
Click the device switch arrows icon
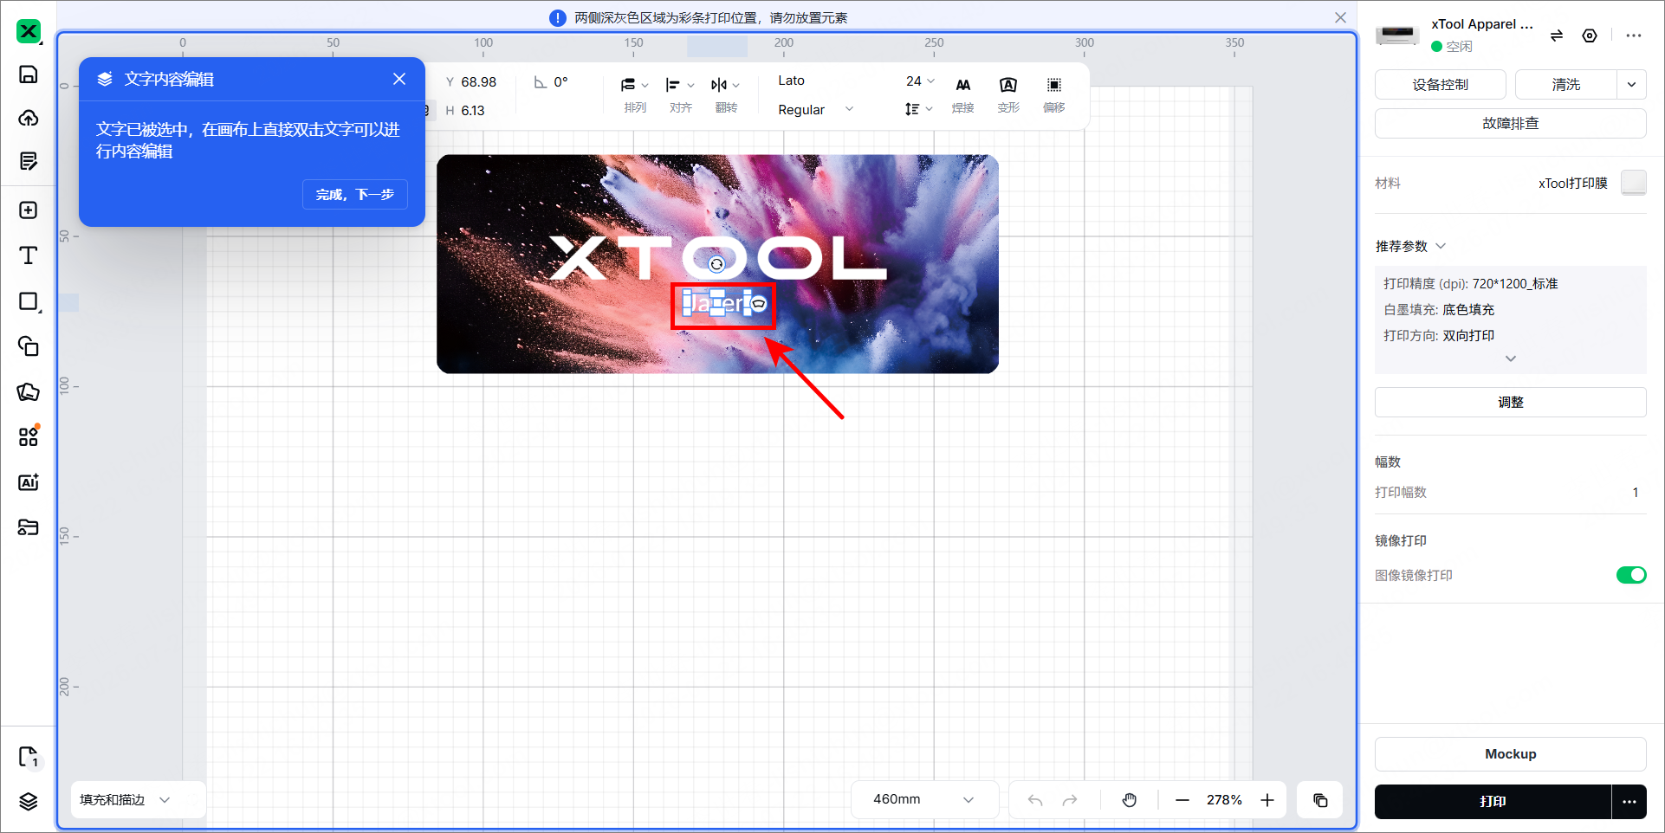1557,36
